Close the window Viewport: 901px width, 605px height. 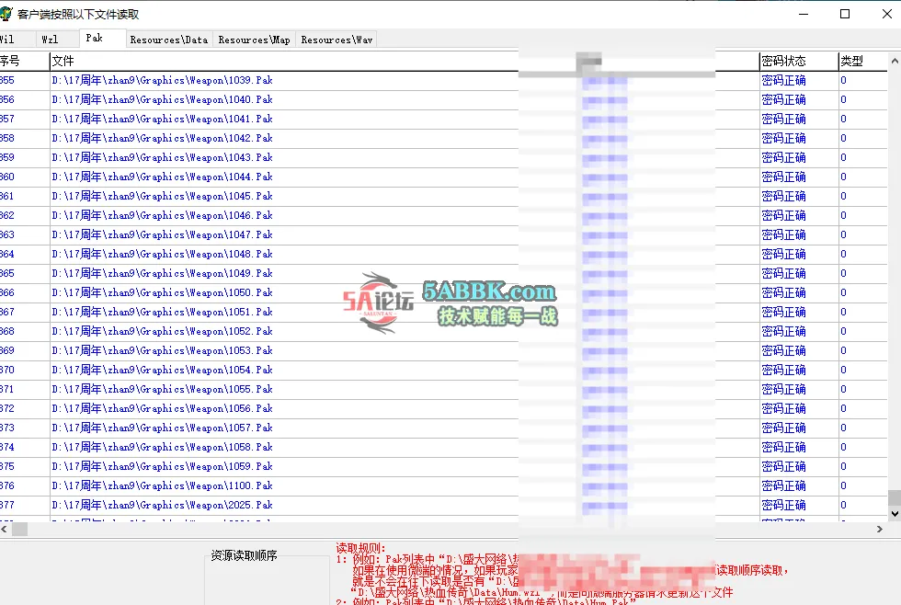tap(886, 14)
